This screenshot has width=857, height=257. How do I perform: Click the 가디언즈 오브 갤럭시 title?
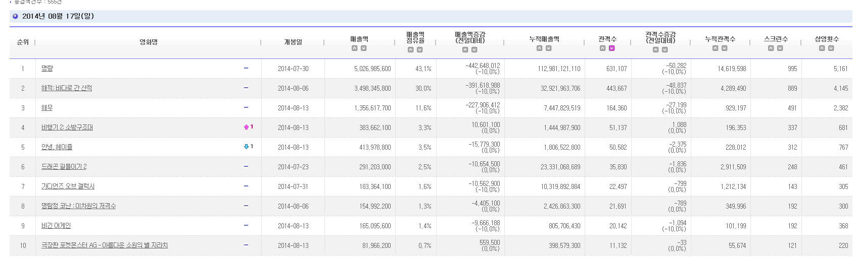(68, 186)
